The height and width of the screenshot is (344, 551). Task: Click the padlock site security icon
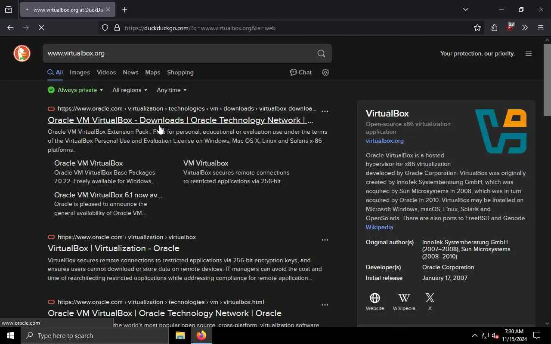117,28
